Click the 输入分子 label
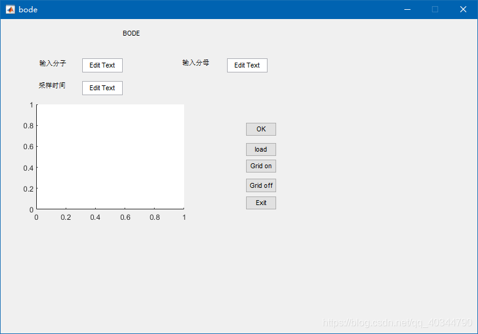Screen dimensions: 478x334 pos(52,63)
